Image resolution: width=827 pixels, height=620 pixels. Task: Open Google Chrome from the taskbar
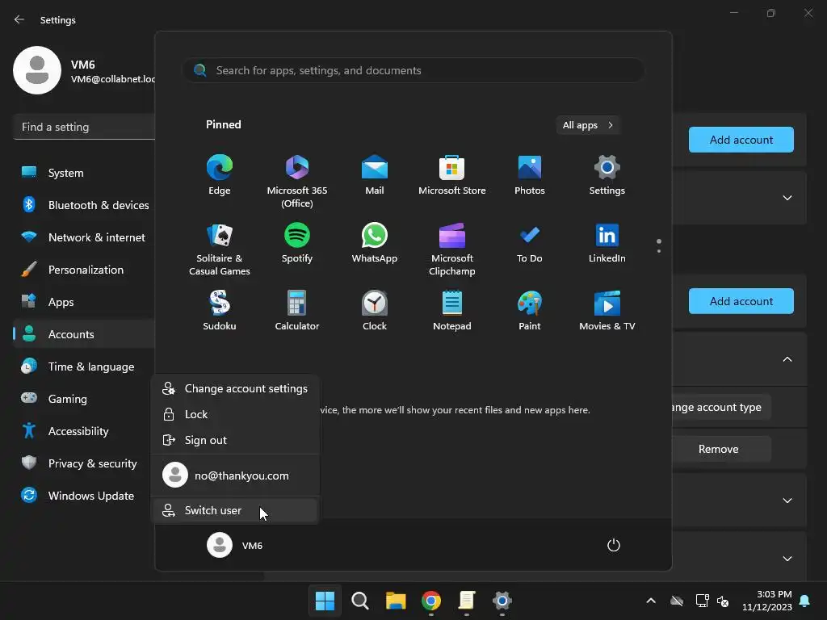[x=431, y=601]
